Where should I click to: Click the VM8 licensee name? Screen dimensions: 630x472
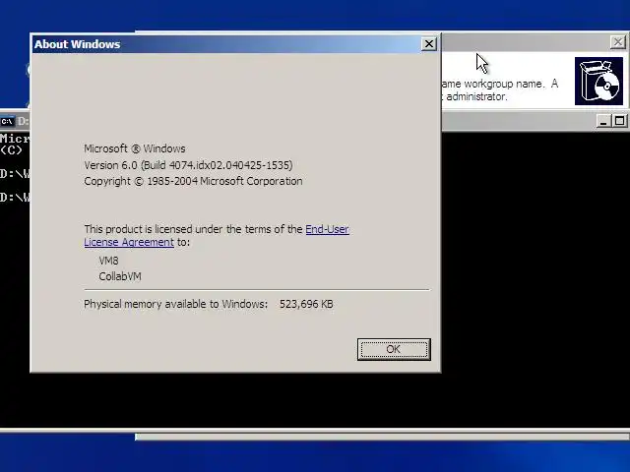(108, 261)
